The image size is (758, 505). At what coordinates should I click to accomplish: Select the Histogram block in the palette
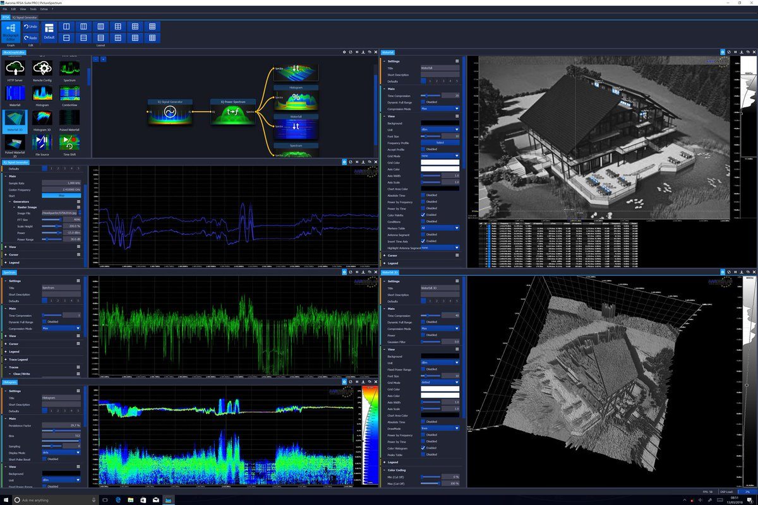coord(42,95)
